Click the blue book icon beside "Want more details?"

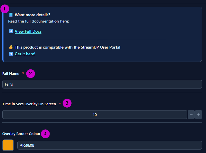(11, 15)
